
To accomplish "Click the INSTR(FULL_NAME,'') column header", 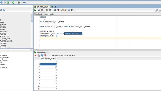I will [x=49, y=59].
